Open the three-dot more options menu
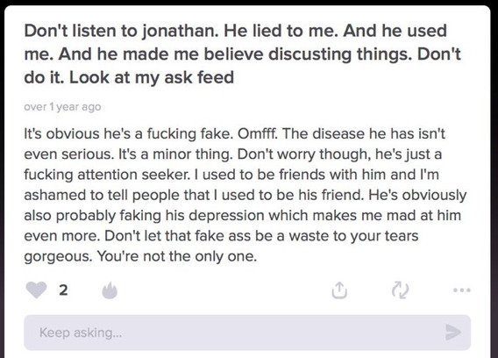The width and height of the screenshot is (498, 358). [x=462, y=290]
